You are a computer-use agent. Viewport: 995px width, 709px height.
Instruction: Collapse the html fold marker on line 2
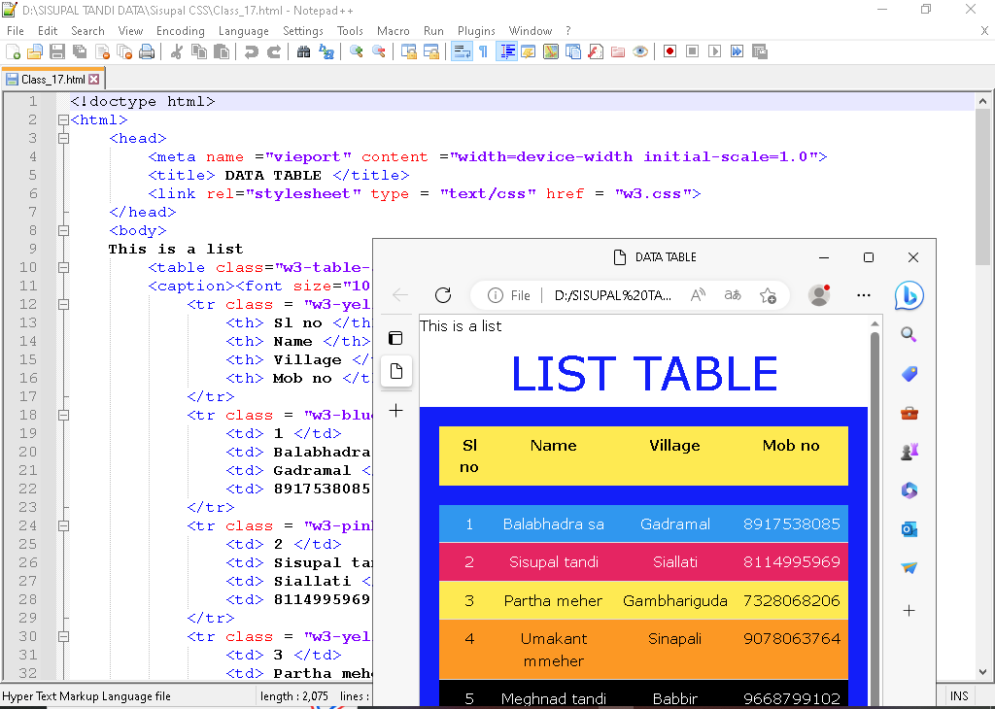coord(64,120)
